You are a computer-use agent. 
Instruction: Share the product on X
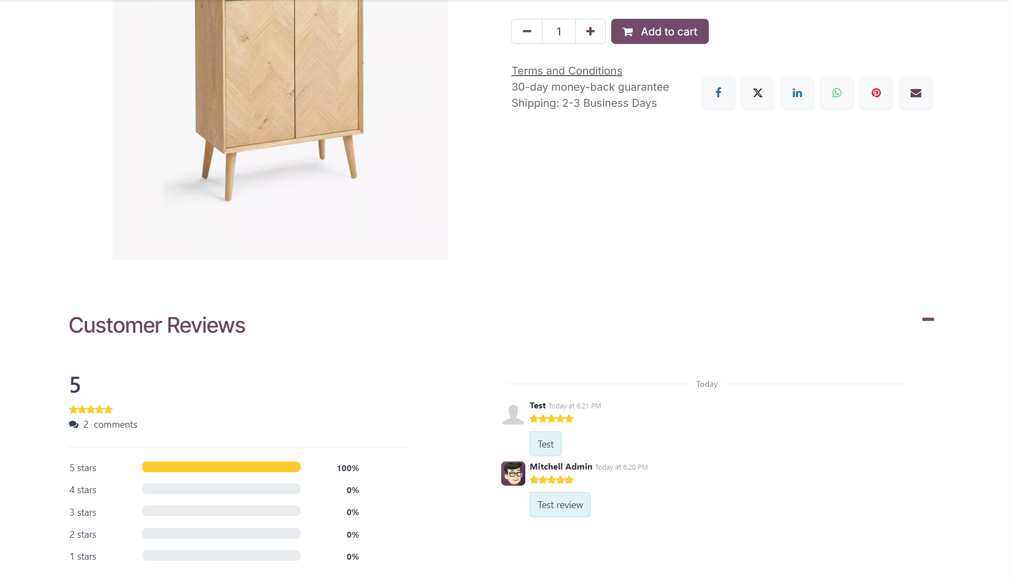[758, 92]
